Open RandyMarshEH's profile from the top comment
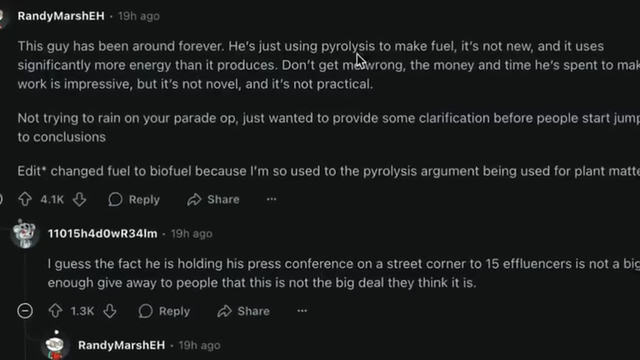Image resolution: width=640 pixels, height=360 pixels. coord(61,16)
